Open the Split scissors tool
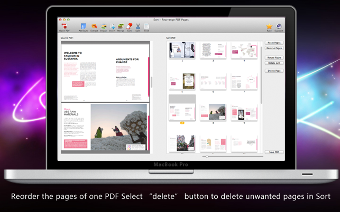Screen dimensions: 340x212 (x=138, y=27)
